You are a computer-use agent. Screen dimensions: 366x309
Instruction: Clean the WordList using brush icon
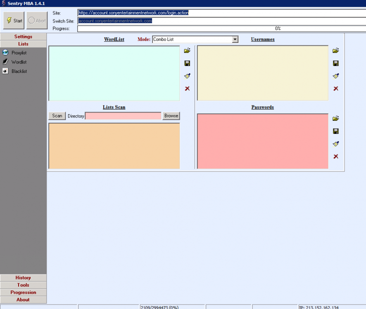point(187,76)
